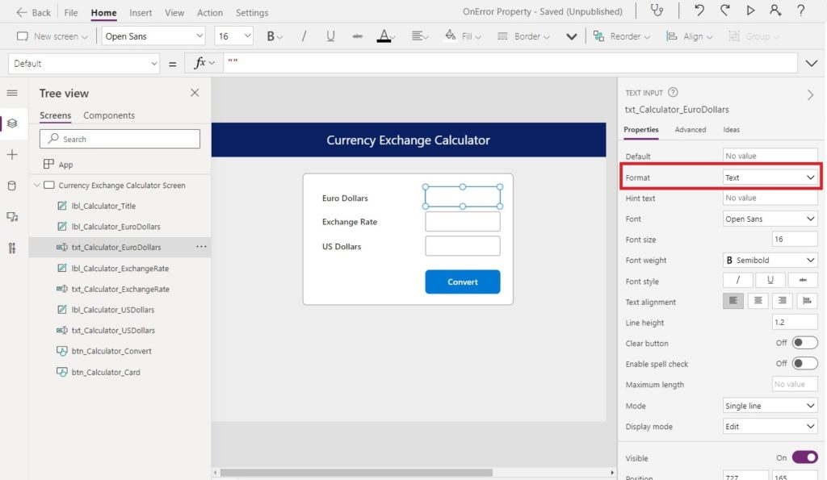Open Advanced tools from left rail

click(13, 248)
